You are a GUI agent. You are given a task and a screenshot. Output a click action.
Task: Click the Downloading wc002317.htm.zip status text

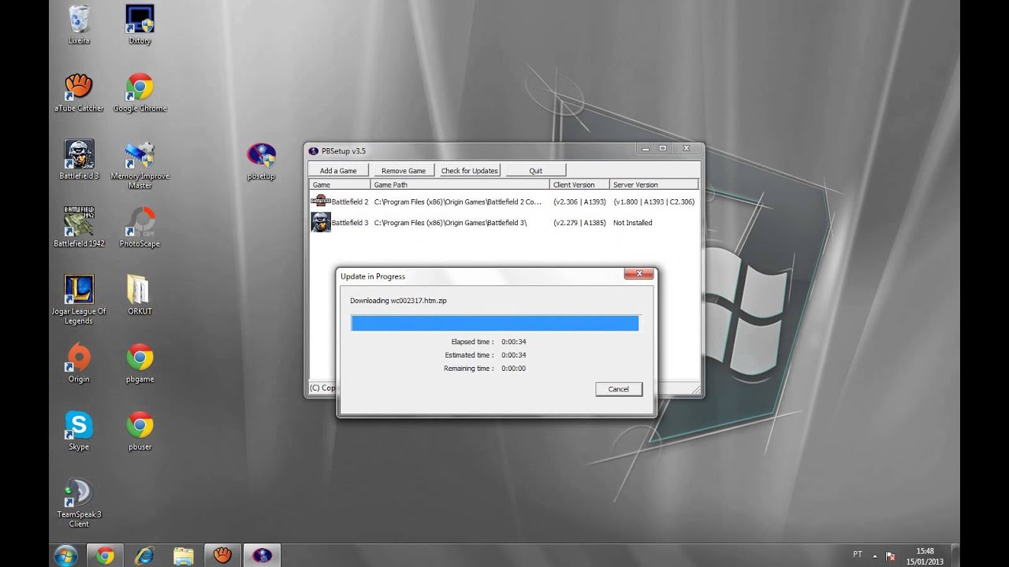point(398,301)
